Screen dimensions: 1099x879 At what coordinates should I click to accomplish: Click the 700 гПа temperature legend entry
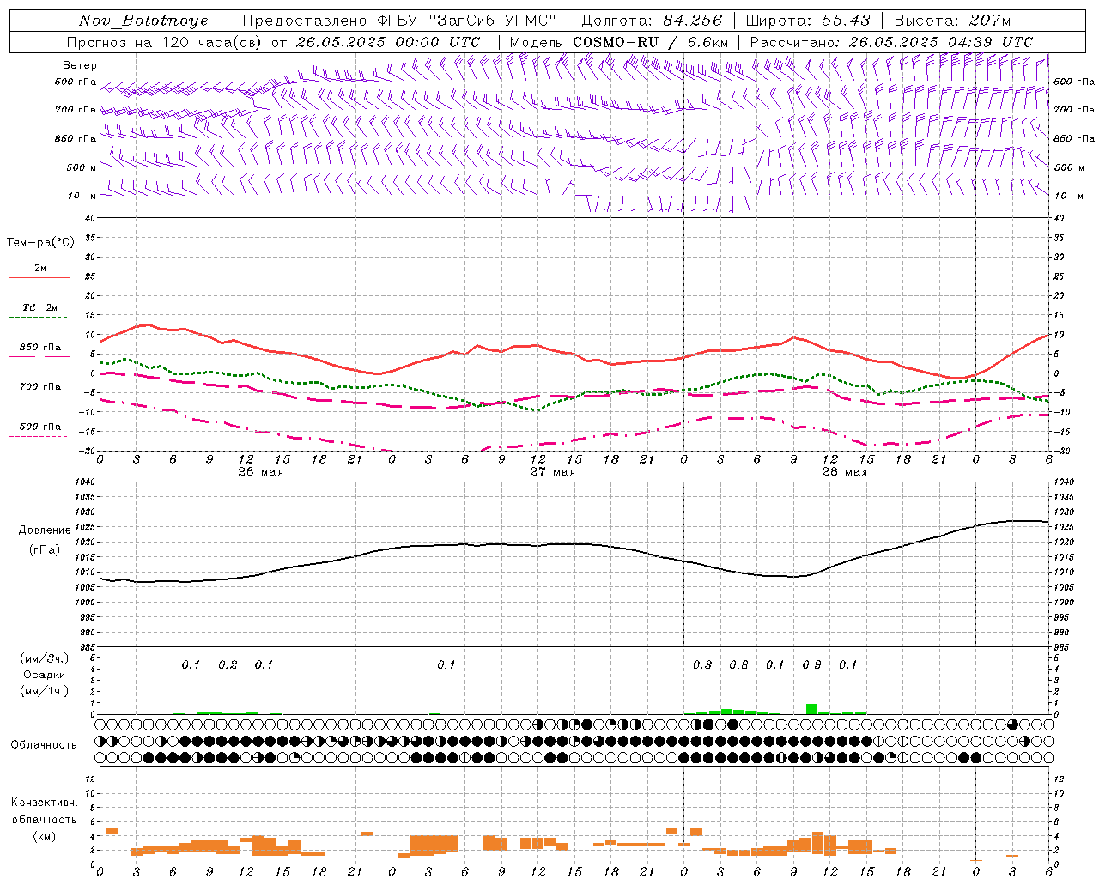pyautogui.click(x=40, y=387)
